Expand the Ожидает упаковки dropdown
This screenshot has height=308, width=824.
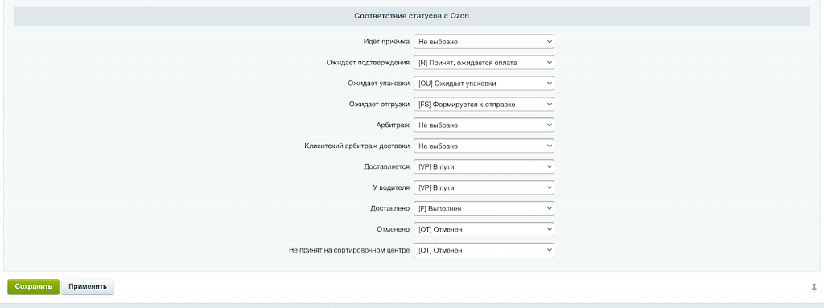484,84
